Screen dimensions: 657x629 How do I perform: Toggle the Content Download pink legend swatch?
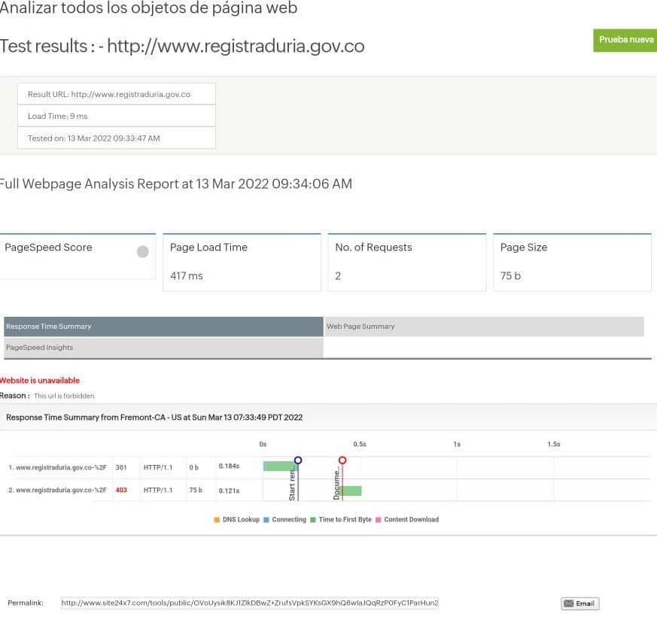(x=379, y=520)
